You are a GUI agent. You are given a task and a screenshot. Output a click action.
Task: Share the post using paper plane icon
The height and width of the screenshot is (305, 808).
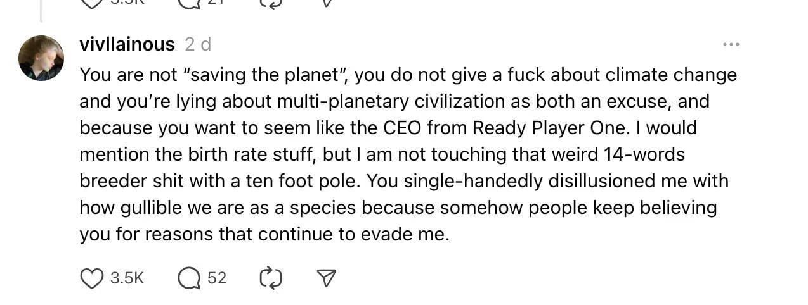click(x=325, y=278)
